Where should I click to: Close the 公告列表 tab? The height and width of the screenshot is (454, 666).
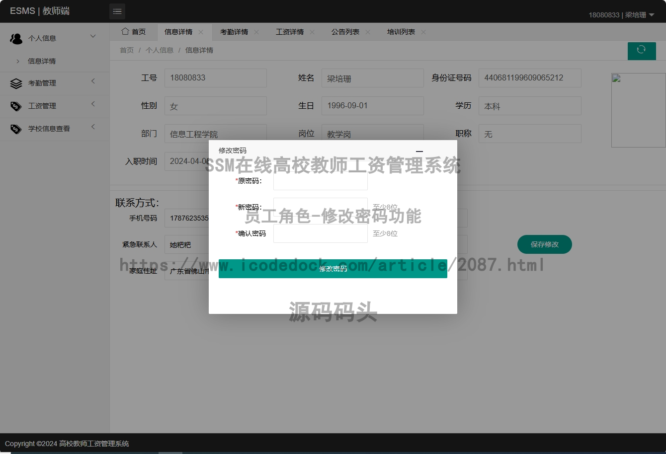click(x=368, y=32)
